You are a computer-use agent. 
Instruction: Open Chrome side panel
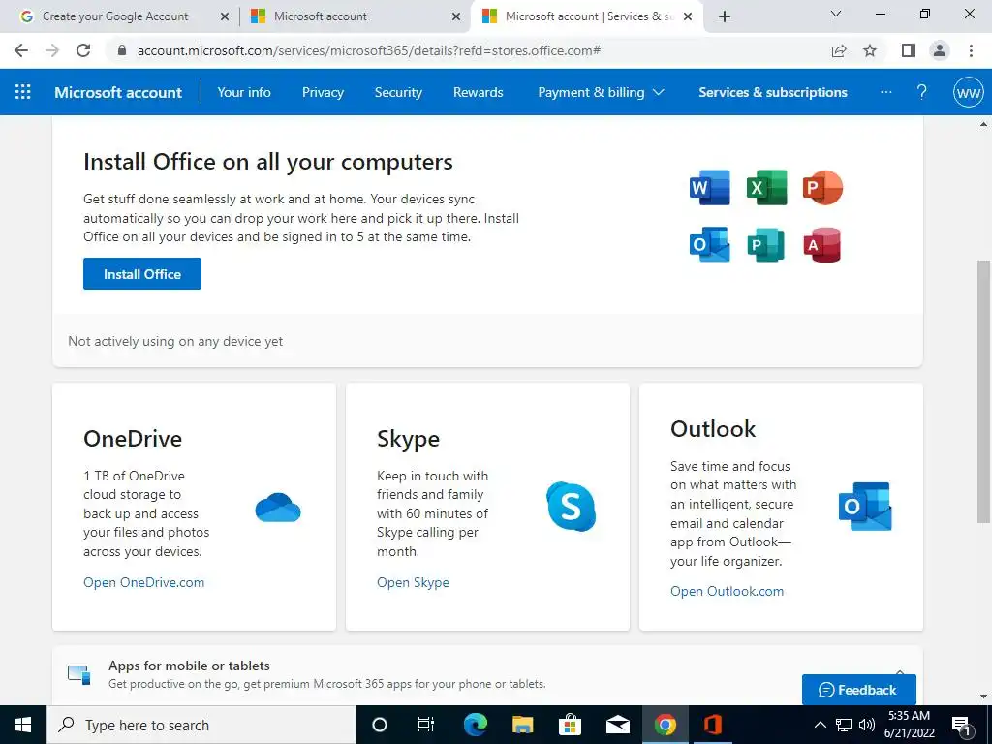pyautogui.click(x=909, y=50)
